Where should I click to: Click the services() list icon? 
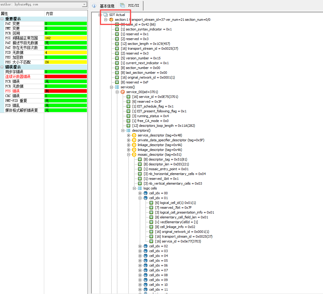click(117, 87)
